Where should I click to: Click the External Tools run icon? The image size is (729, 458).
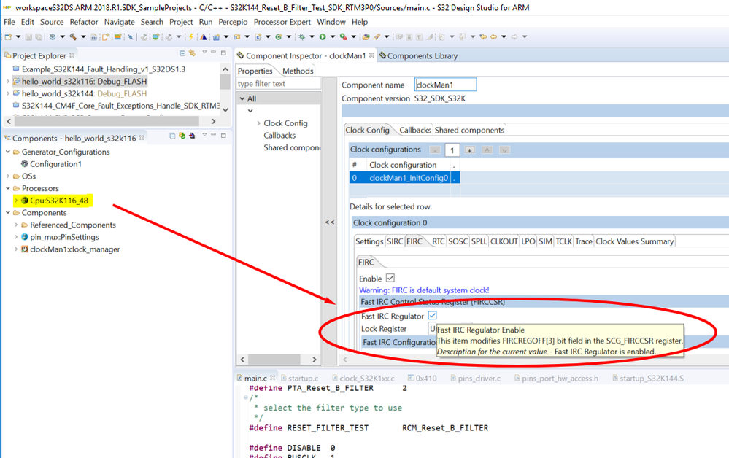pos(343,36)
